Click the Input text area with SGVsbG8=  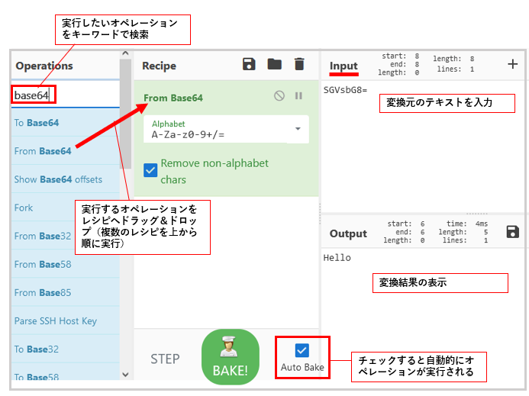pos(423,146)
